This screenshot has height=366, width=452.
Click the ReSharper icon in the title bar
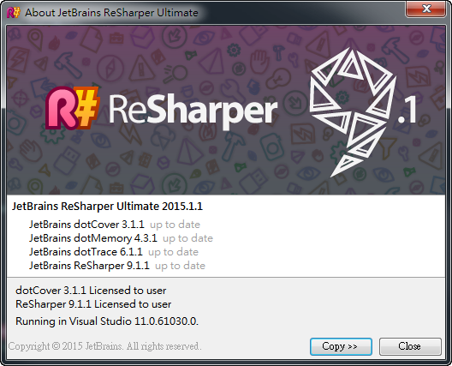pyautogui.click(x=13, y=13)
